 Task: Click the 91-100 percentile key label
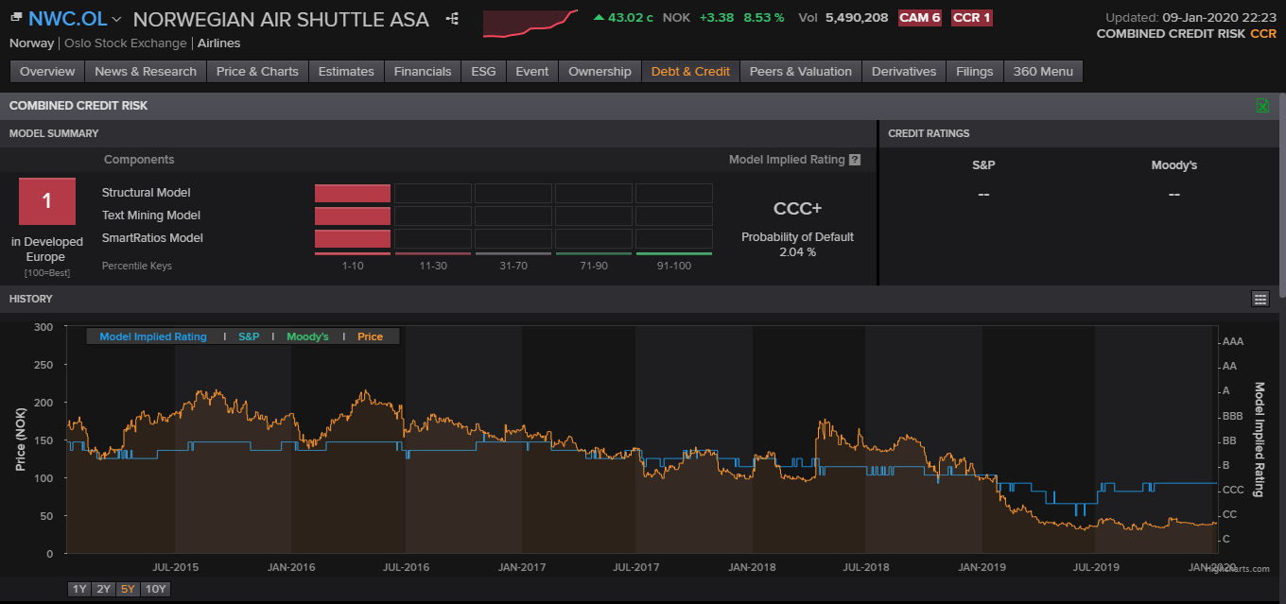pos(673,267)
